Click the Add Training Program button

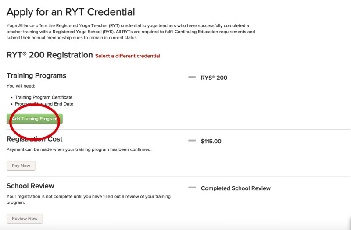[35, 119]
